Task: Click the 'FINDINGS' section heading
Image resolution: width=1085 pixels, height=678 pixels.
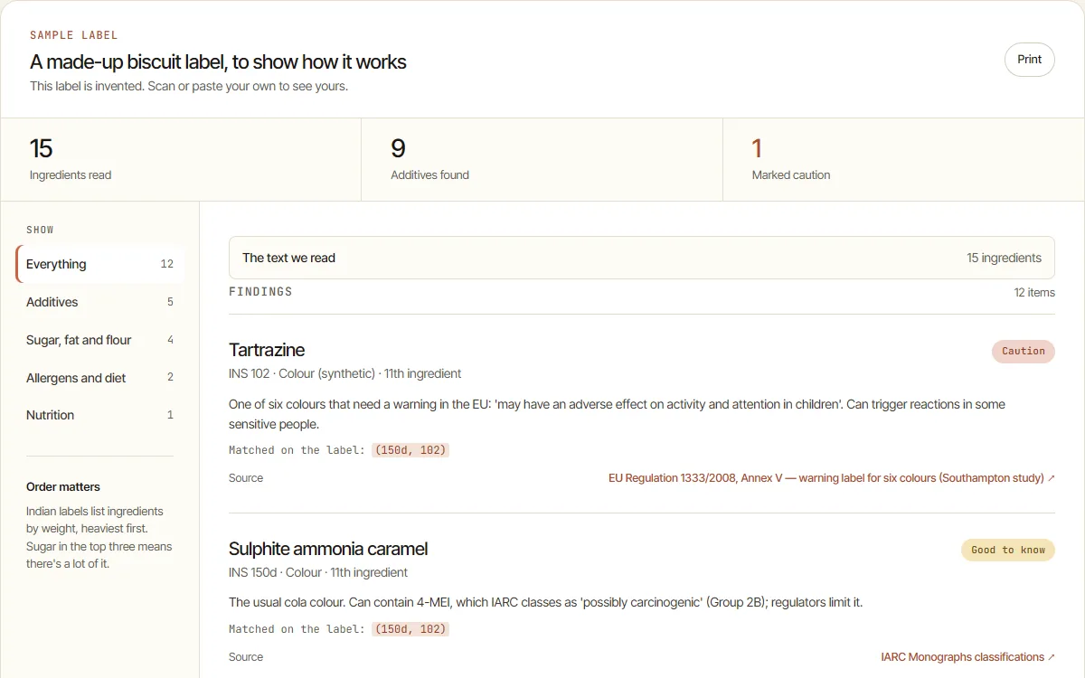Action: (x=260, y=292)
